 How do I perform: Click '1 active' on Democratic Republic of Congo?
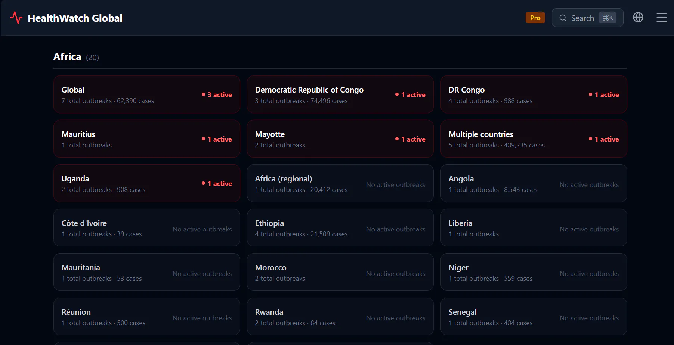coord(410,94)
